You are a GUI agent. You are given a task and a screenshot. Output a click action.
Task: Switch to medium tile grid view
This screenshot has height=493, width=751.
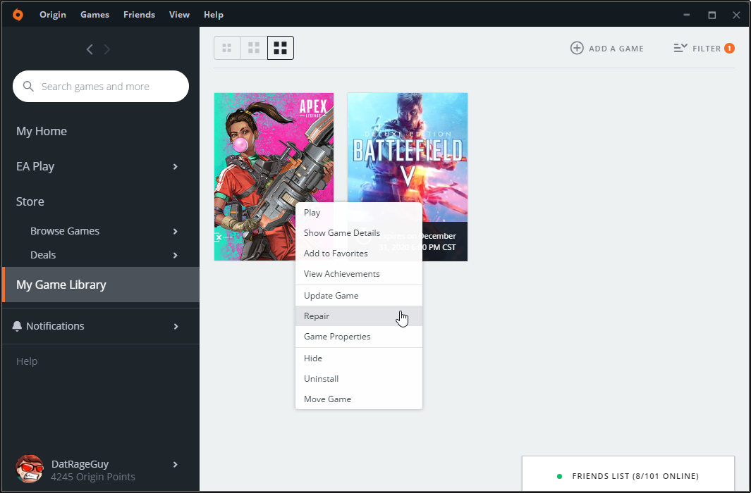254,48
